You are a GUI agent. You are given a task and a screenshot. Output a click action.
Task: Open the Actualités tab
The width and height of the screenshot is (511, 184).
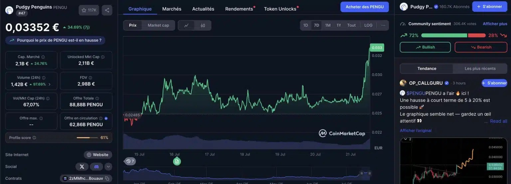click(203, 9)
